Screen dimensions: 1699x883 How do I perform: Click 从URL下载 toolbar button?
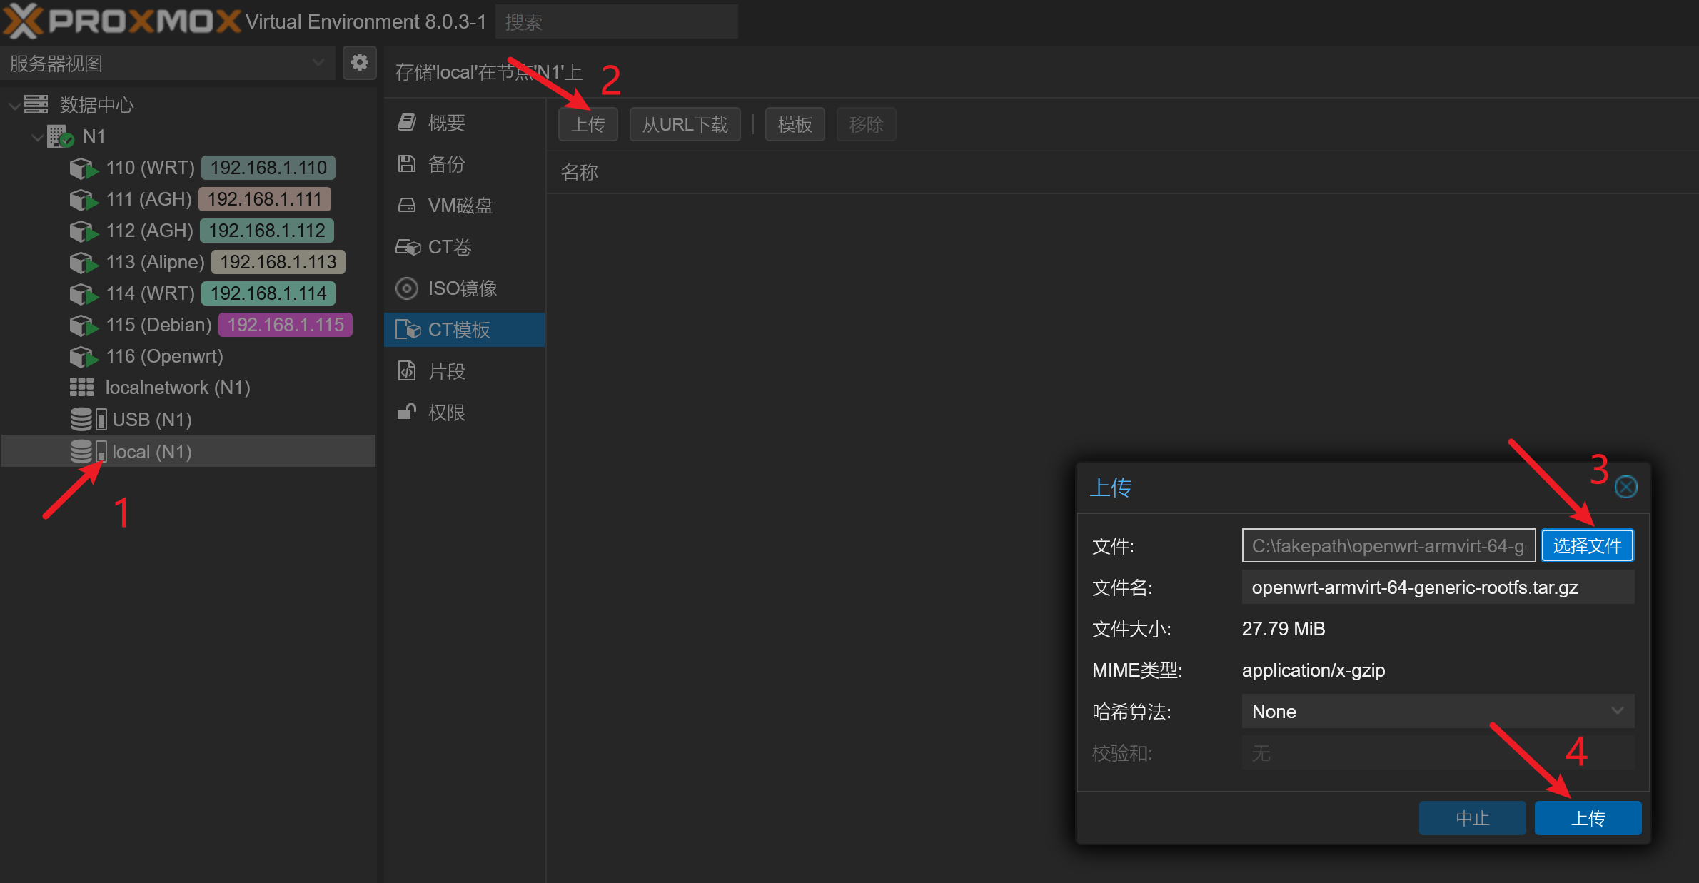tap(684, 125)
